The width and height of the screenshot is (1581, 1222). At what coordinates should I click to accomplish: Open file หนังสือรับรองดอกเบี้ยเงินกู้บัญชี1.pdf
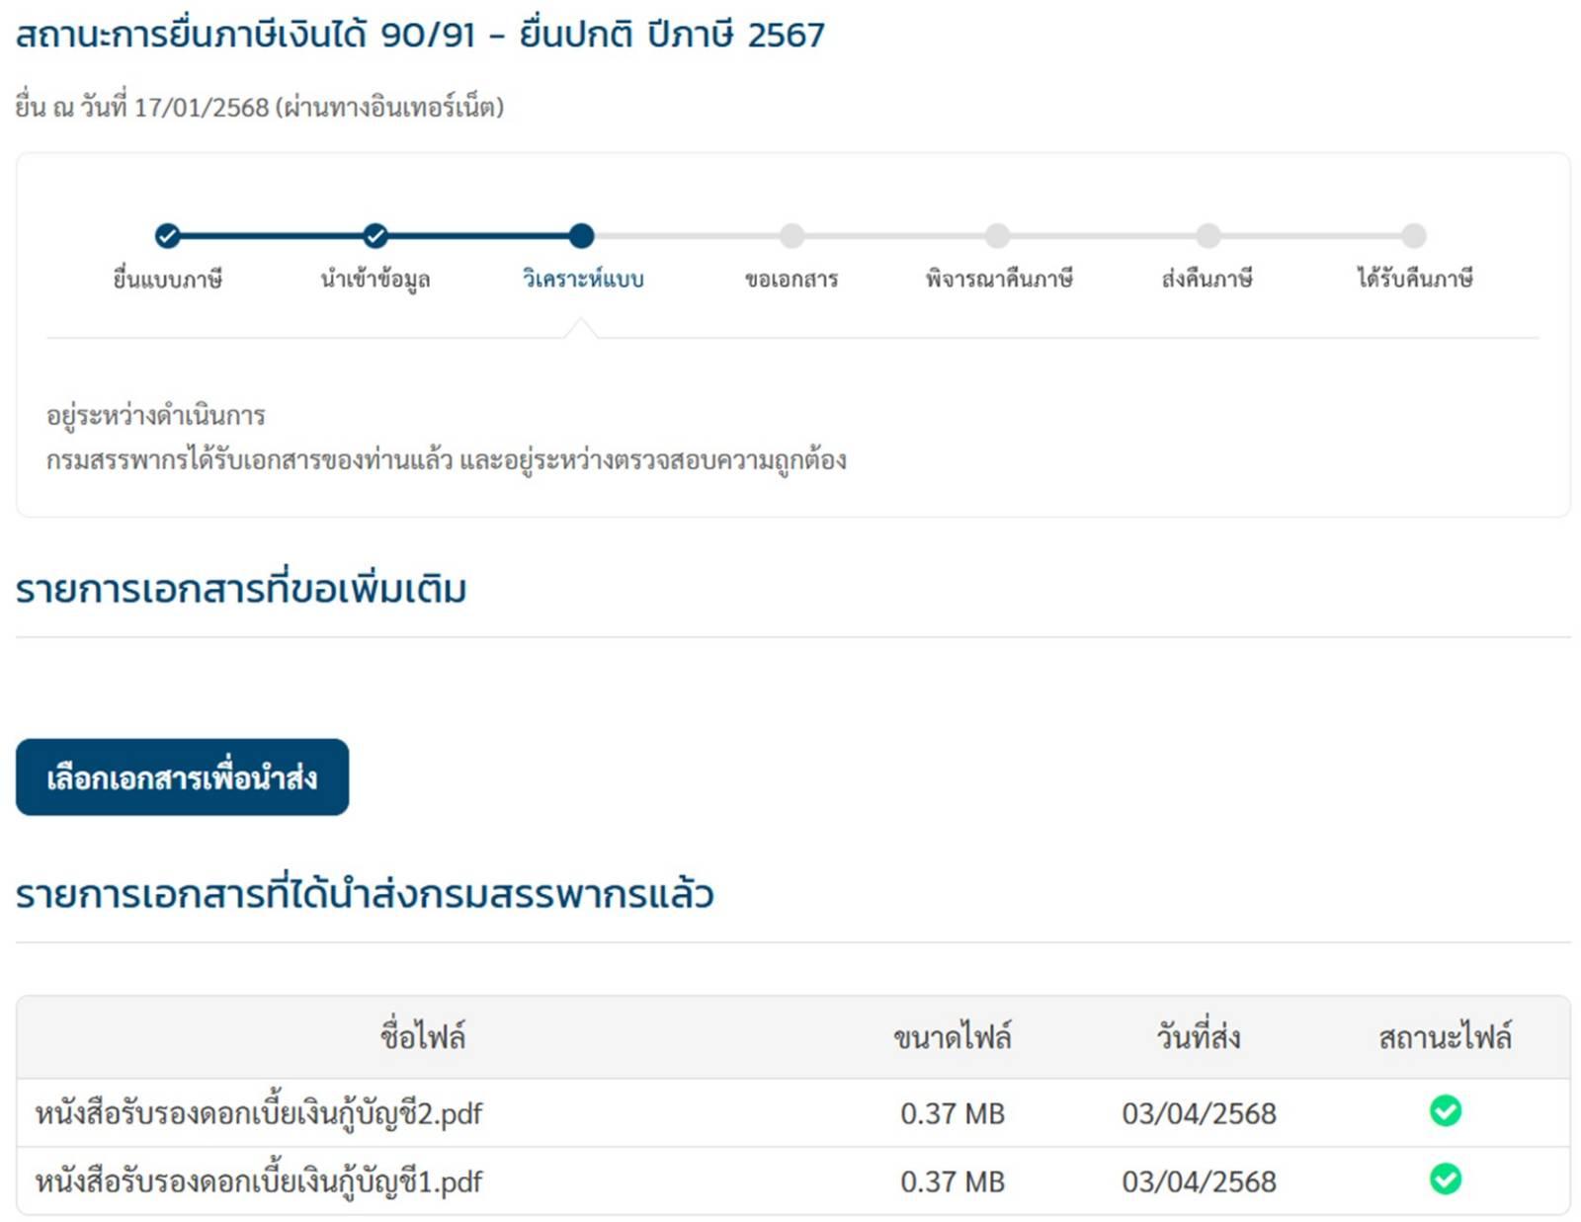[x=259, y=1181]
